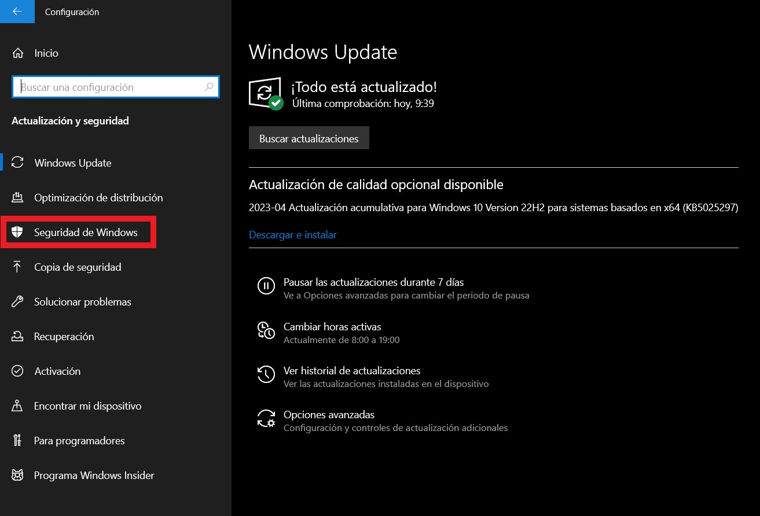Open Para programadores settings

pos(116,440)
